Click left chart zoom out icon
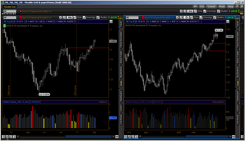 (x=11, y=137)
